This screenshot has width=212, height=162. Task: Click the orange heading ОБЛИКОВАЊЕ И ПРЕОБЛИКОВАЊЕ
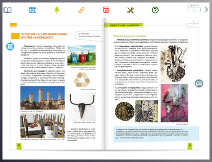[x=44, y=36]
